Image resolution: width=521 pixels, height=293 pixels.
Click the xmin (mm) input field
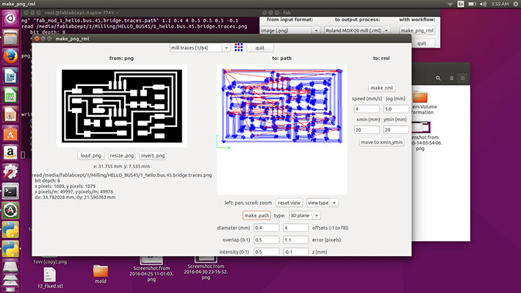(367, 130)
